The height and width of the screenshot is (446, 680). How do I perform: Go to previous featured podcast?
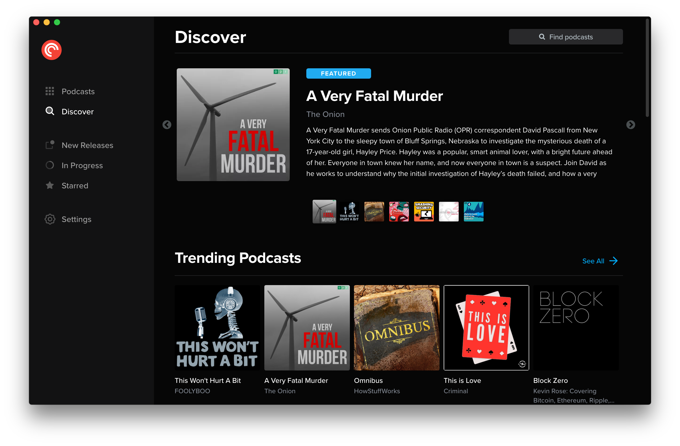click(x=167, y=125)
